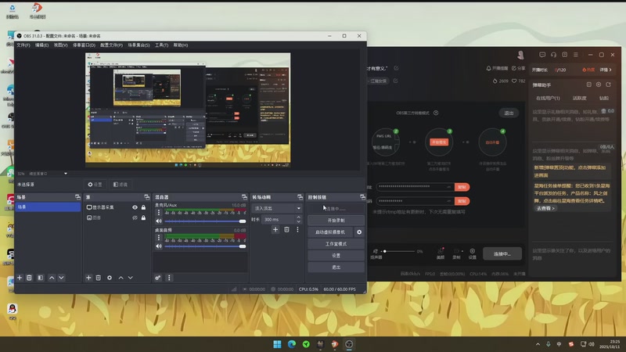Unlock the 图像 source
Image resolution: width=626 pixels, height=352 pixels.
tap(143, 218)
